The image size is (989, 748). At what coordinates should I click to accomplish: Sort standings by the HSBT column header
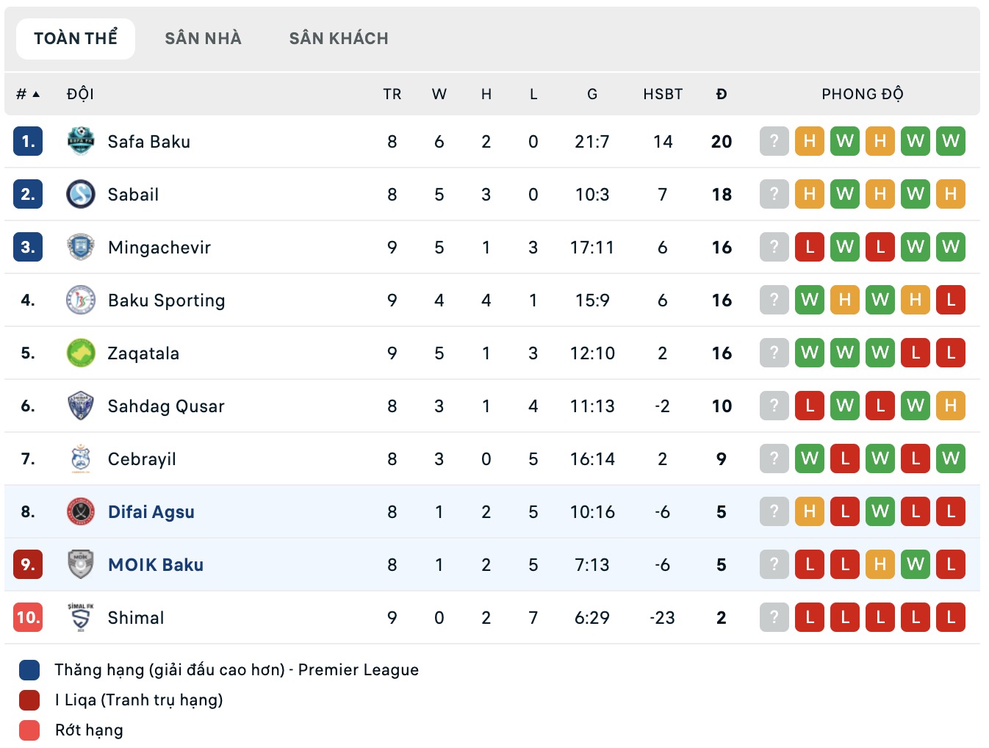point(662,94)
